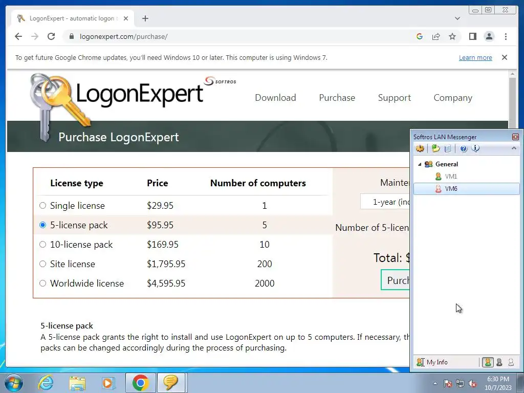Switch to Chrome on the taskbar
Viewport: 524px width, 393px height.
[140, 383]
